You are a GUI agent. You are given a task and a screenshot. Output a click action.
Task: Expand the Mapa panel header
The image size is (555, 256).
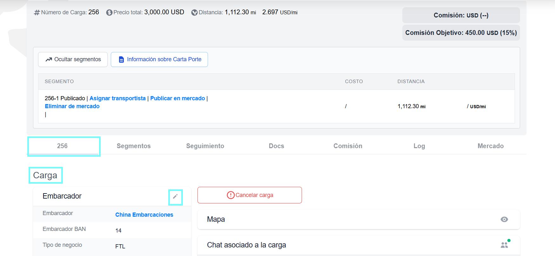359,219
